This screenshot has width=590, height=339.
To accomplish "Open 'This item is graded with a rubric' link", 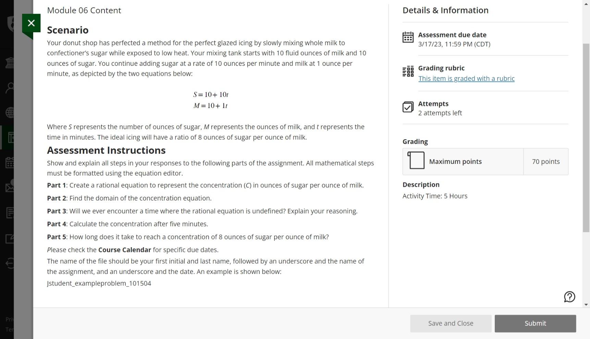I will click(x=466, y=78).
